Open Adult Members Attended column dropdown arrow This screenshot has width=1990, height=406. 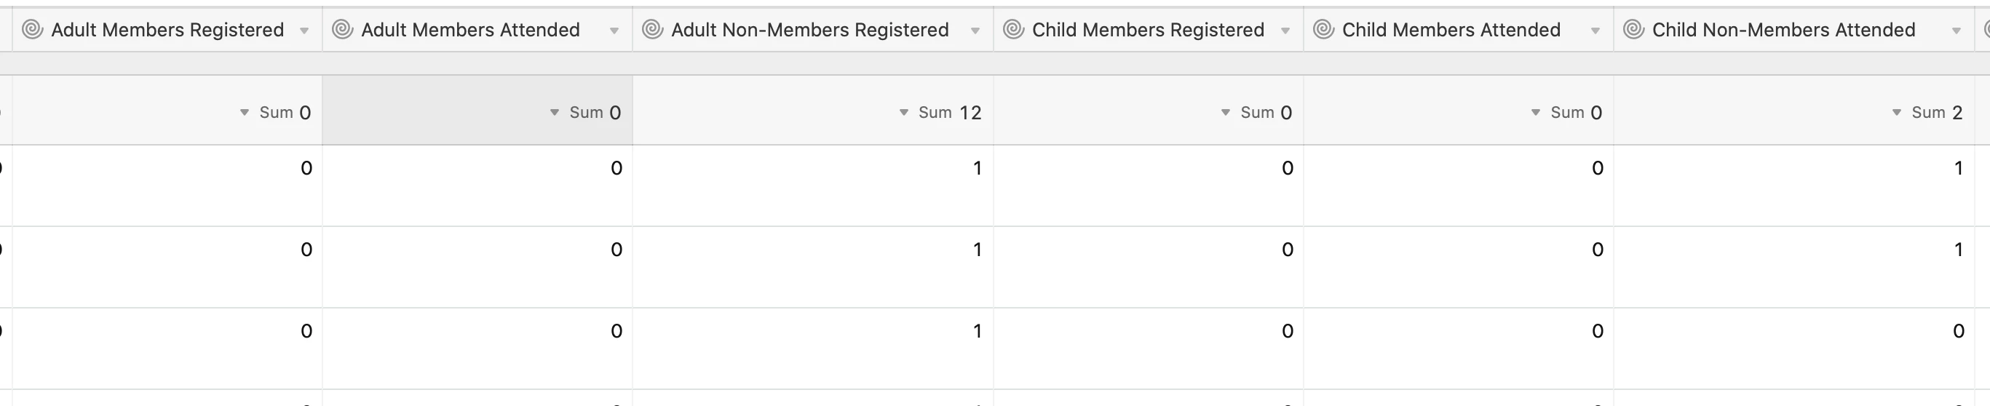(614, 31)
